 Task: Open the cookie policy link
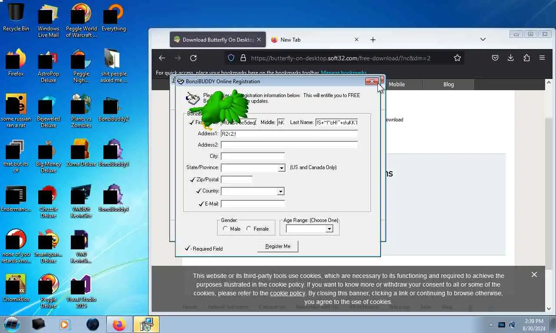click(x=288, y=293)
